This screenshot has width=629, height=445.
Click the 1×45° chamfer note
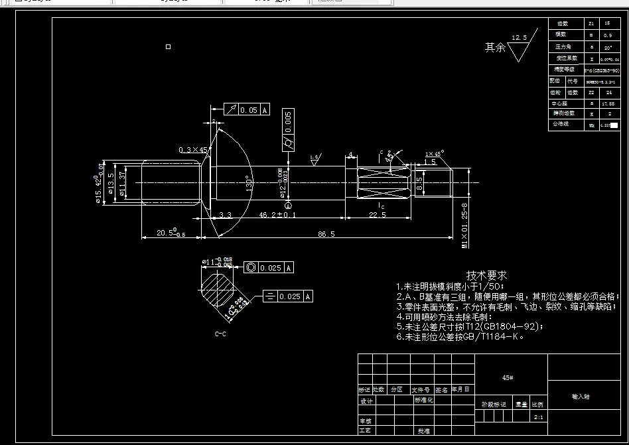click(x=435, y=154)
